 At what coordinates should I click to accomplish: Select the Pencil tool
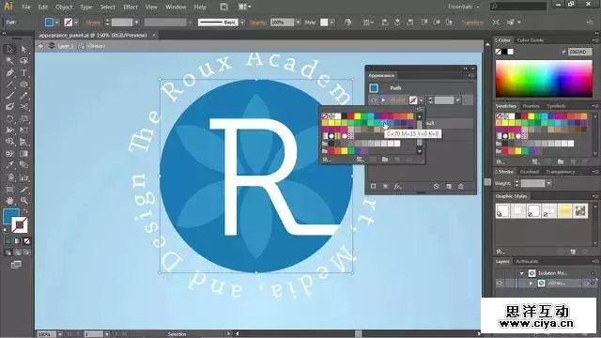[23, 96]
